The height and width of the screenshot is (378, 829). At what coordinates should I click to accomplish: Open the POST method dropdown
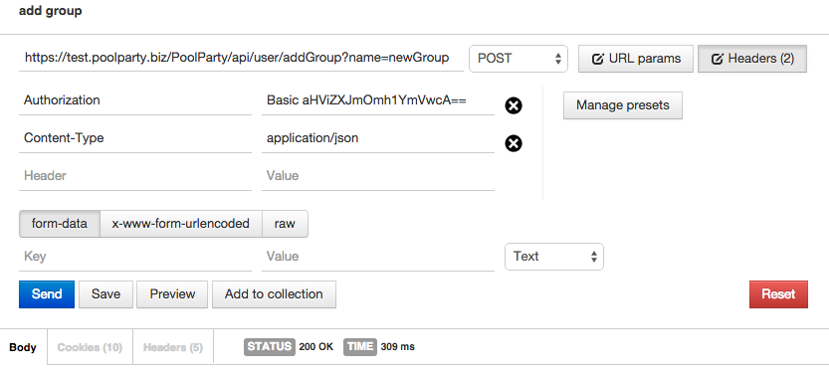[518, 58]
